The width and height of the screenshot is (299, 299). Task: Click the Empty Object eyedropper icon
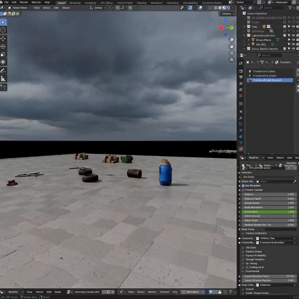(x=294, y=181)
